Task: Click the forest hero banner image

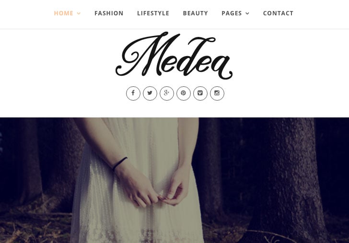Action: coord(174,180)
